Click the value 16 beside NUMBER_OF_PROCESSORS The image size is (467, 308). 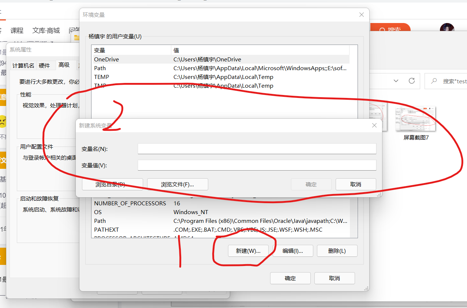pos(177,203)
